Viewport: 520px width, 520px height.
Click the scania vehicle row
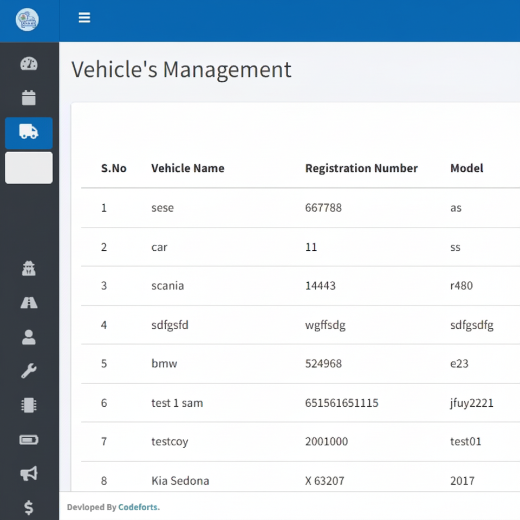pos(167,285)
